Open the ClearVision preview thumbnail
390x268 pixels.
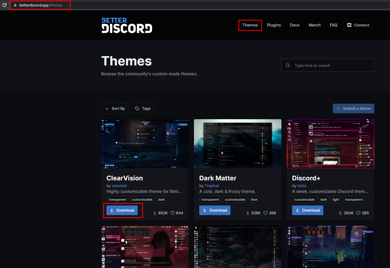[145, 144]
